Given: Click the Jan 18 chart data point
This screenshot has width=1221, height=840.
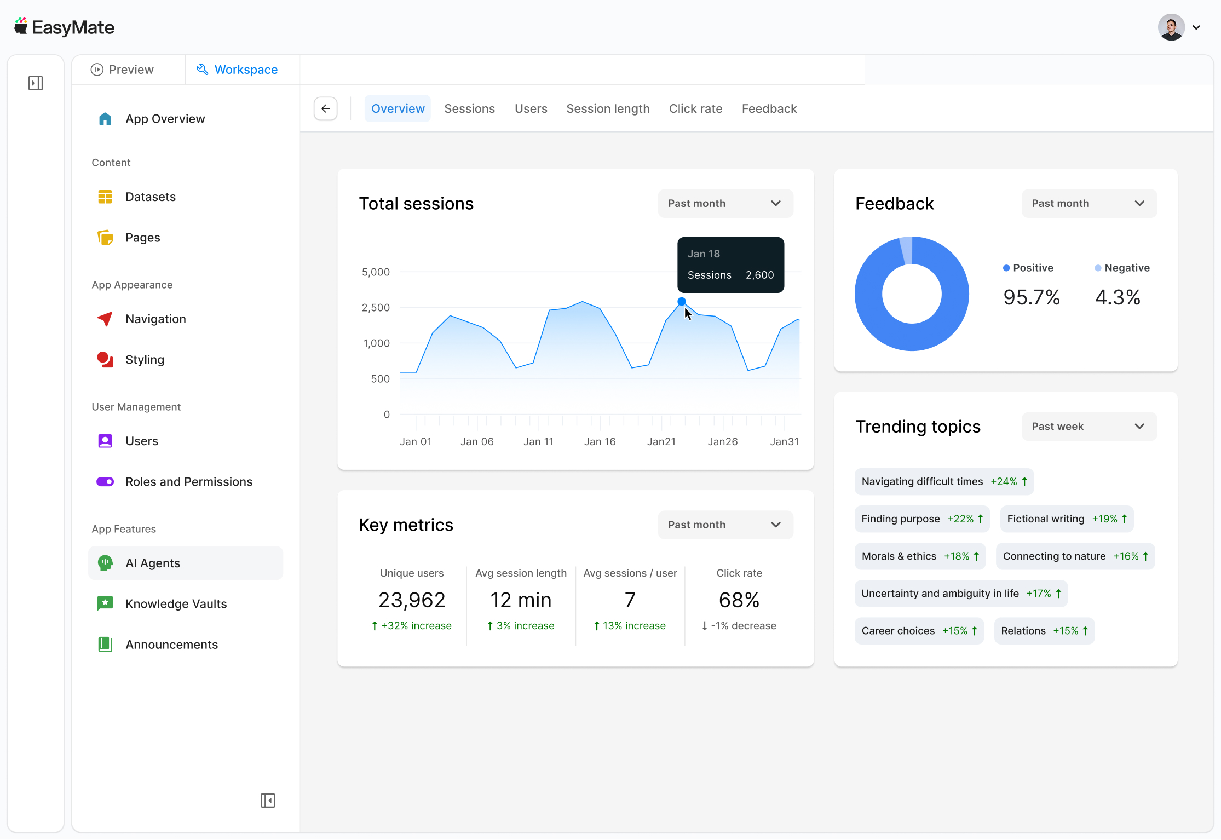Looking at the screenshot, I should 682,302.
